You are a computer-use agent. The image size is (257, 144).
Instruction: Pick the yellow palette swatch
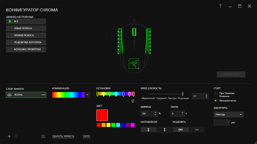click(x=109, y=125)
